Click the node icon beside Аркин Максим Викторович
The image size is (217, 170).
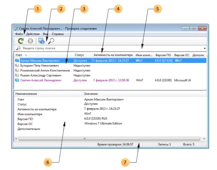click(x=17, y=61)
